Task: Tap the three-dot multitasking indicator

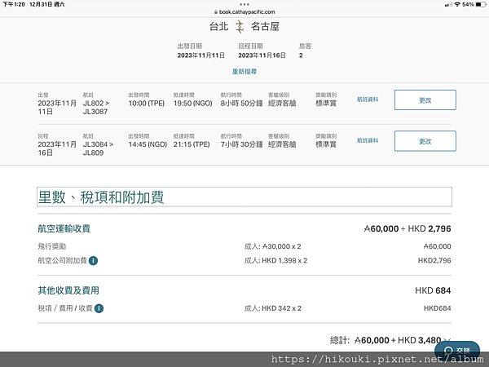Action: (x=244, y=4)
